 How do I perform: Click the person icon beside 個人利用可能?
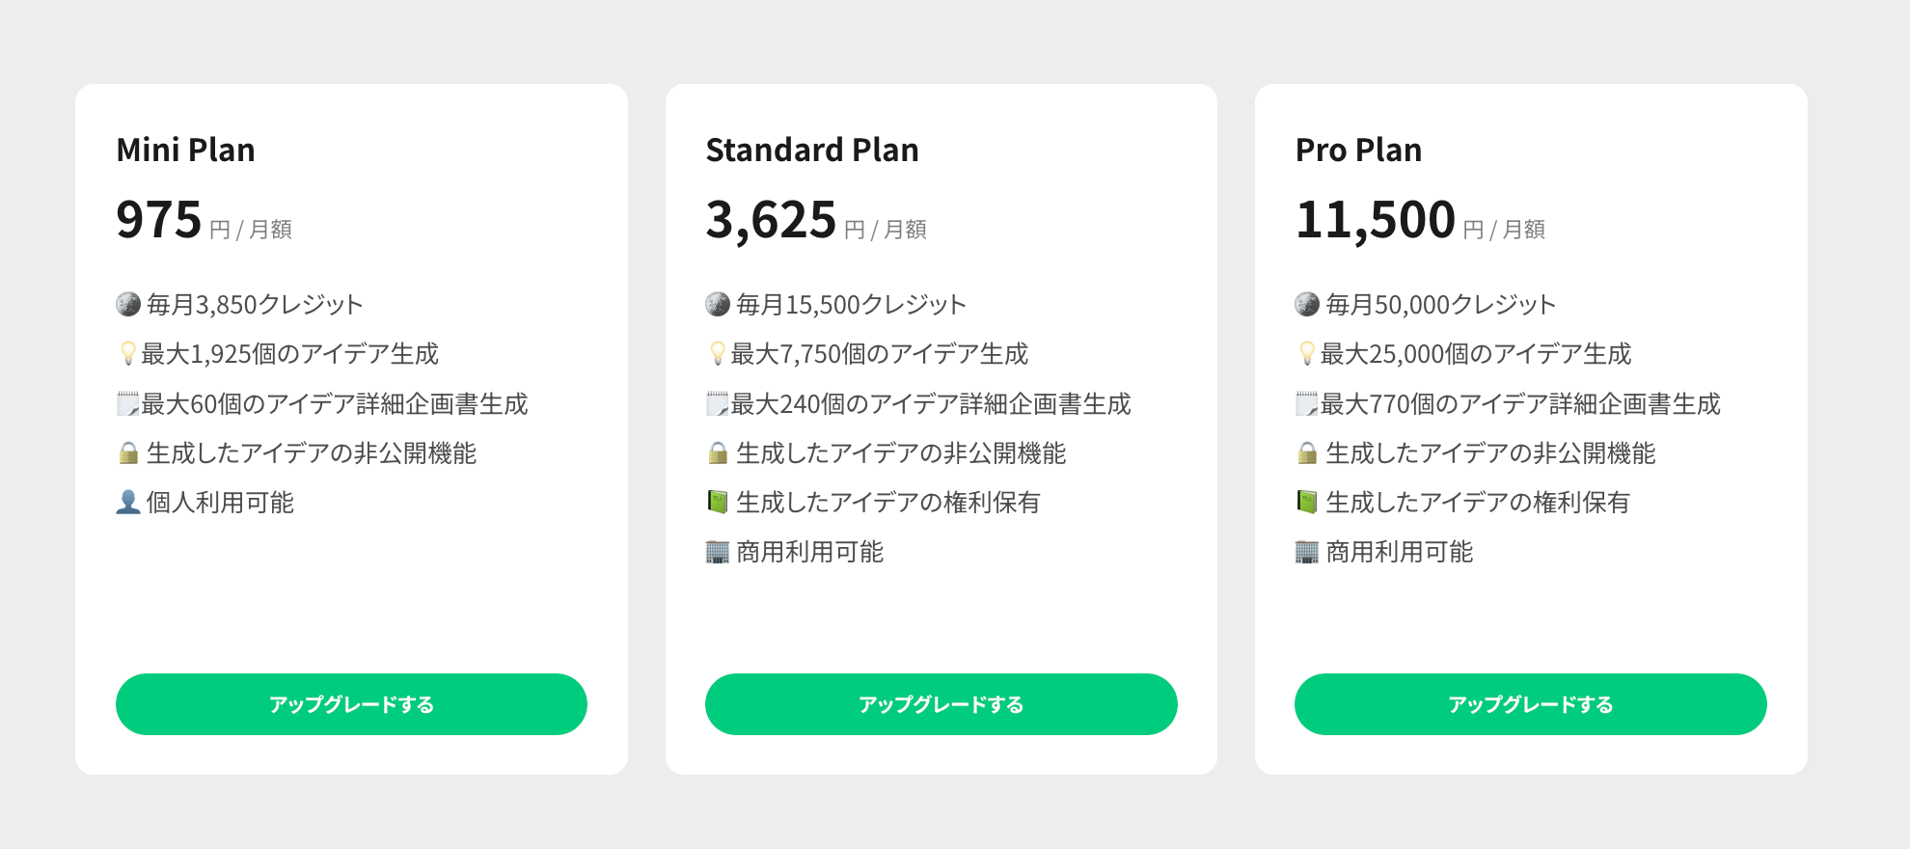(x=128, y=503)
